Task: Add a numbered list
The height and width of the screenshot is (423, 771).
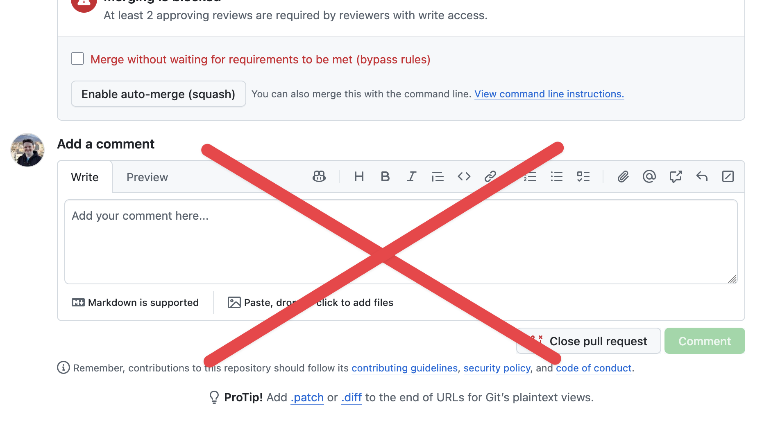Action: (530, 177)
